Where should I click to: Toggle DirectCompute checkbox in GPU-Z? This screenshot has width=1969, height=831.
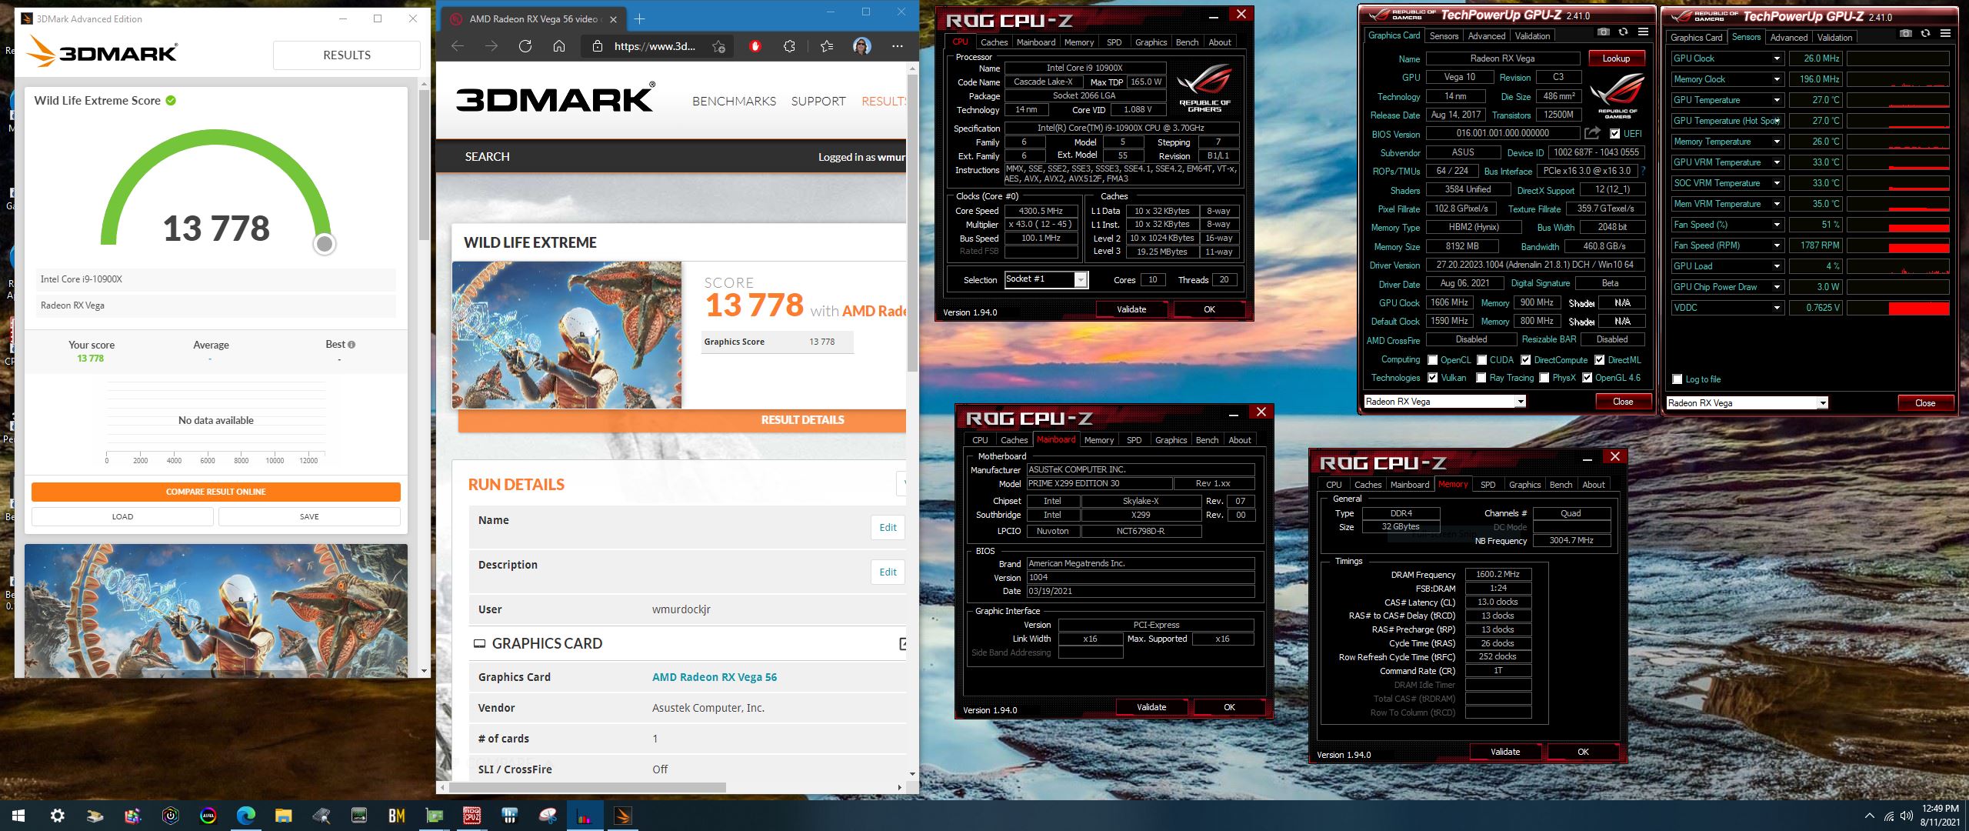point(1525,359)
